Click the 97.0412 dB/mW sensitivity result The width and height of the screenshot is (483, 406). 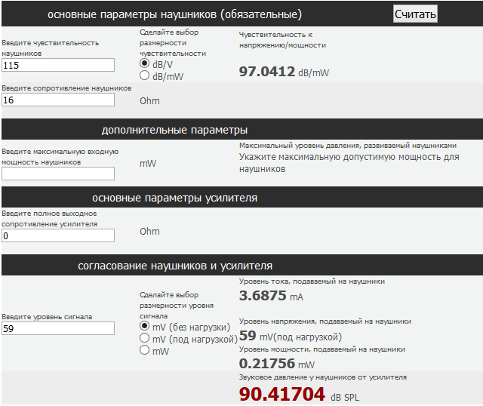284,72
